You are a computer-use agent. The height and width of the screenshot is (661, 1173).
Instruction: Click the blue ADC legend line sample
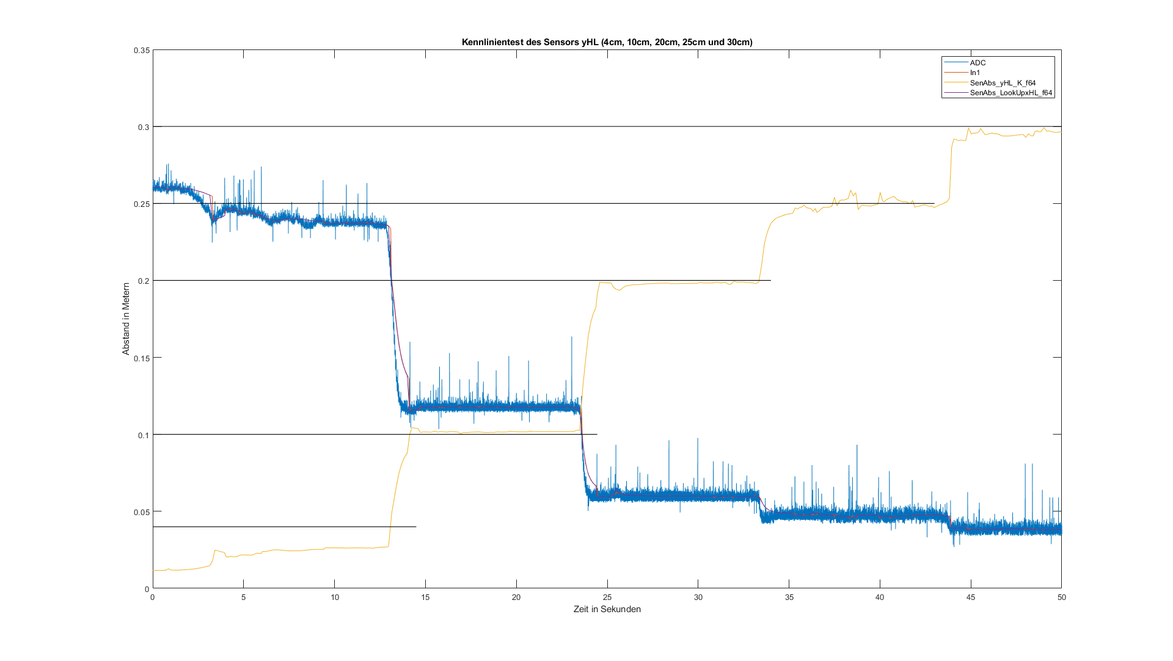pyautogui.click(x=956, y=63)
